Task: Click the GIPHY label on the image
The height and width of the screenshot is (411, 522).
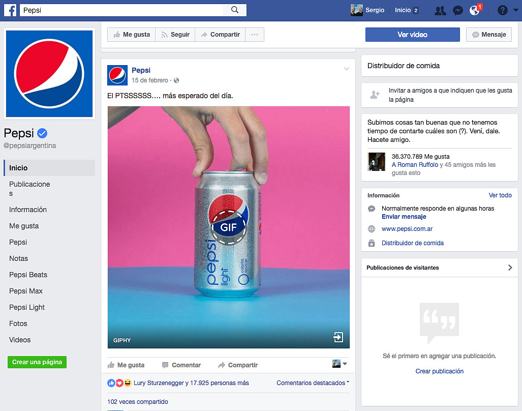Action: coord(122,340)
